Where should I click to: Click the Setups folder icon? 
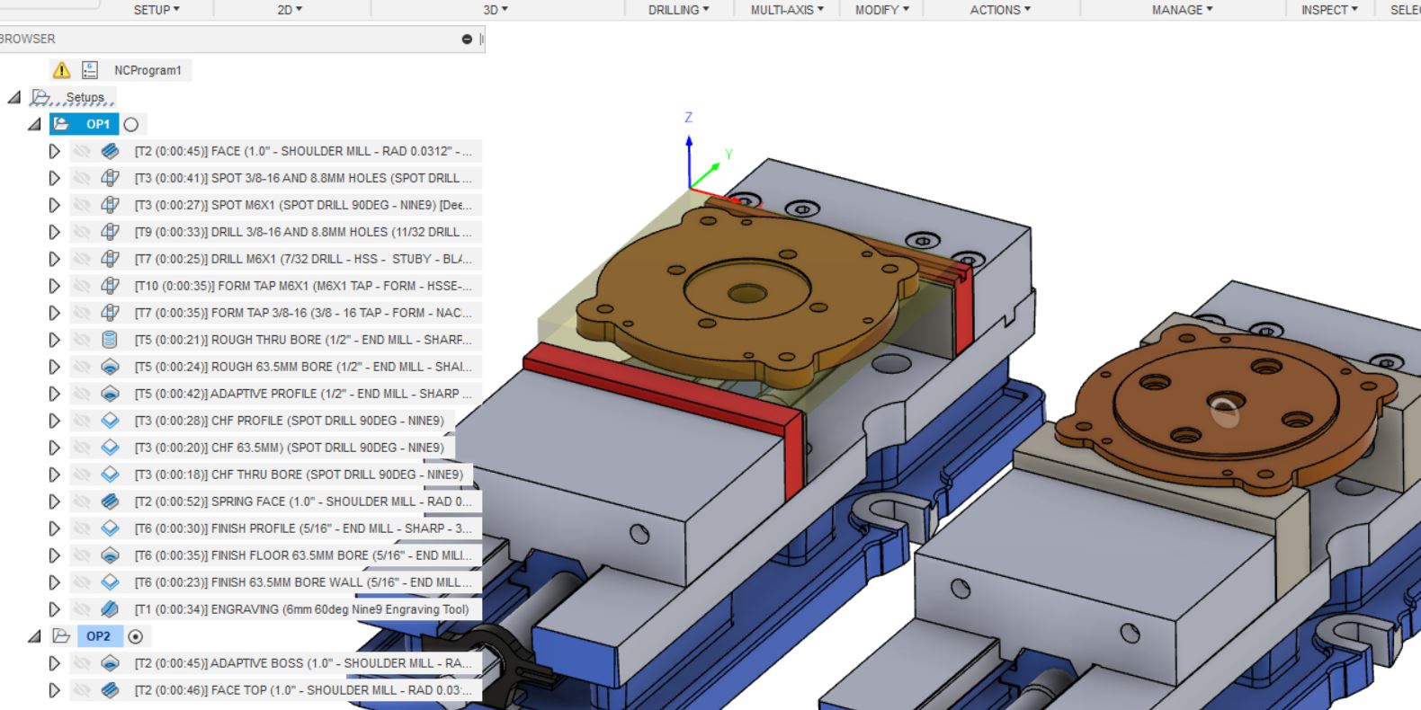[40, 97]
